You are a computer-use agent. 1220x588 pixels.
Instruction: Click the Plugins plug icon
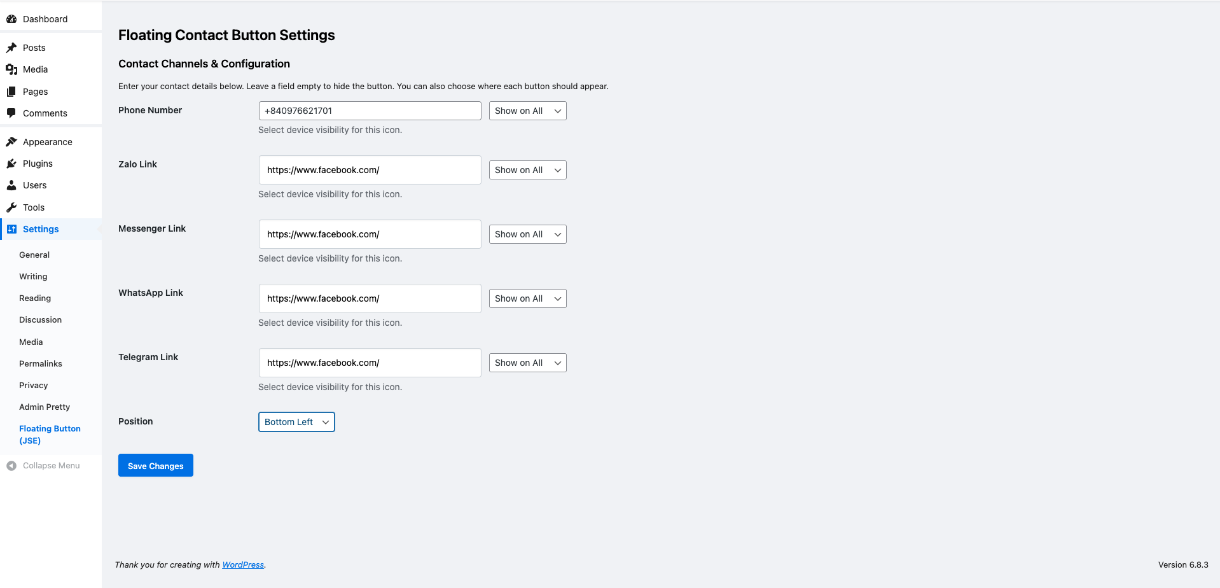[x=11, y=164]
